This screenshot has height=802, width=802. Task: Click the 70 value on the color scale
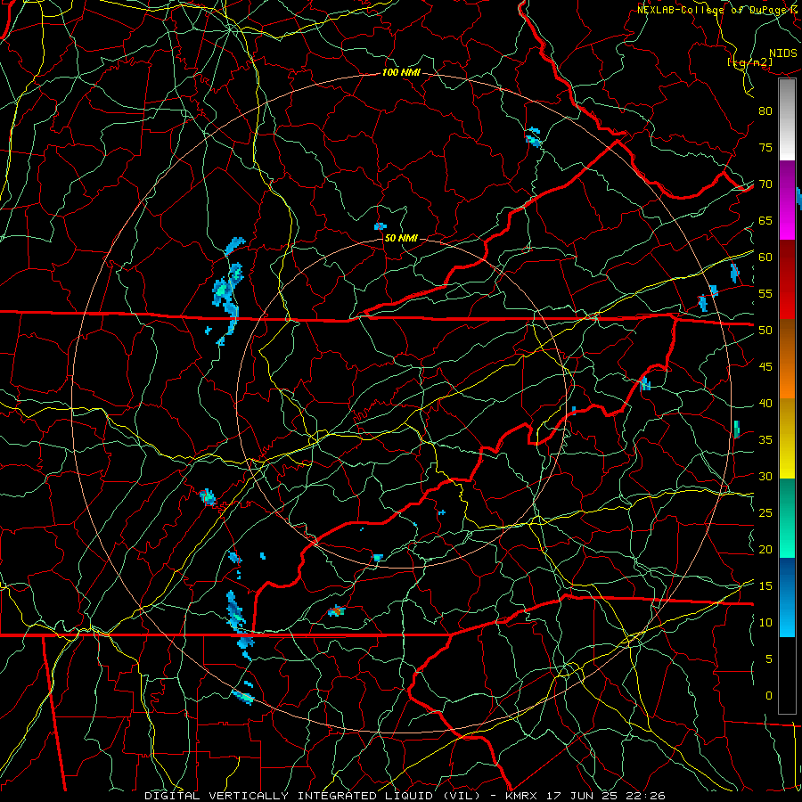click(x=765, y=184)
